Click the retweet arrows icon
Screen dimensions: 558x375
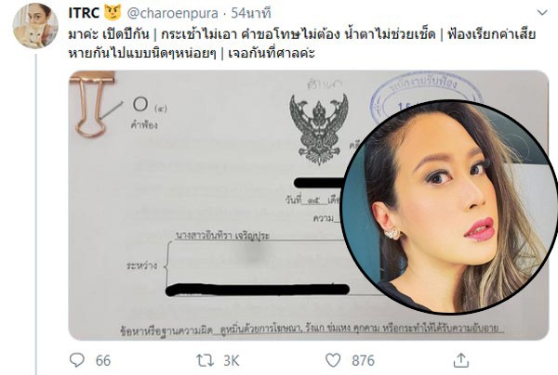point(206,360)
